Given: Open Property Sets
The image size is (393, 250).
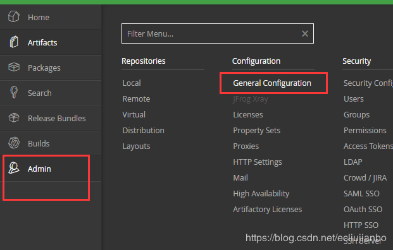Looking at the screenshot, I should tap(257, 131).
